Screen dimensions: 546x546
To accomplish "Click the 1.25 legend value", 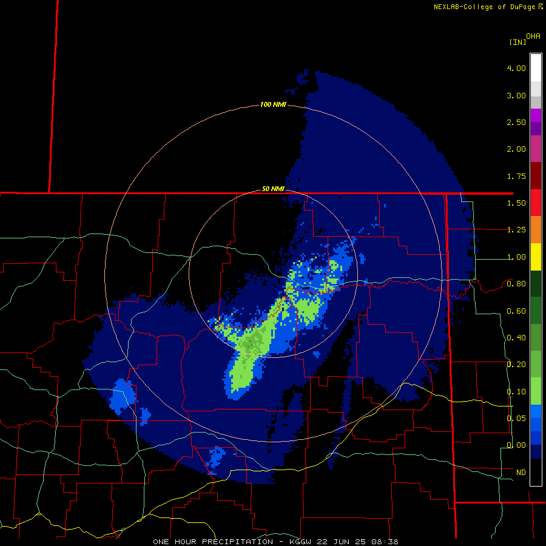I will tap(516, 230).
